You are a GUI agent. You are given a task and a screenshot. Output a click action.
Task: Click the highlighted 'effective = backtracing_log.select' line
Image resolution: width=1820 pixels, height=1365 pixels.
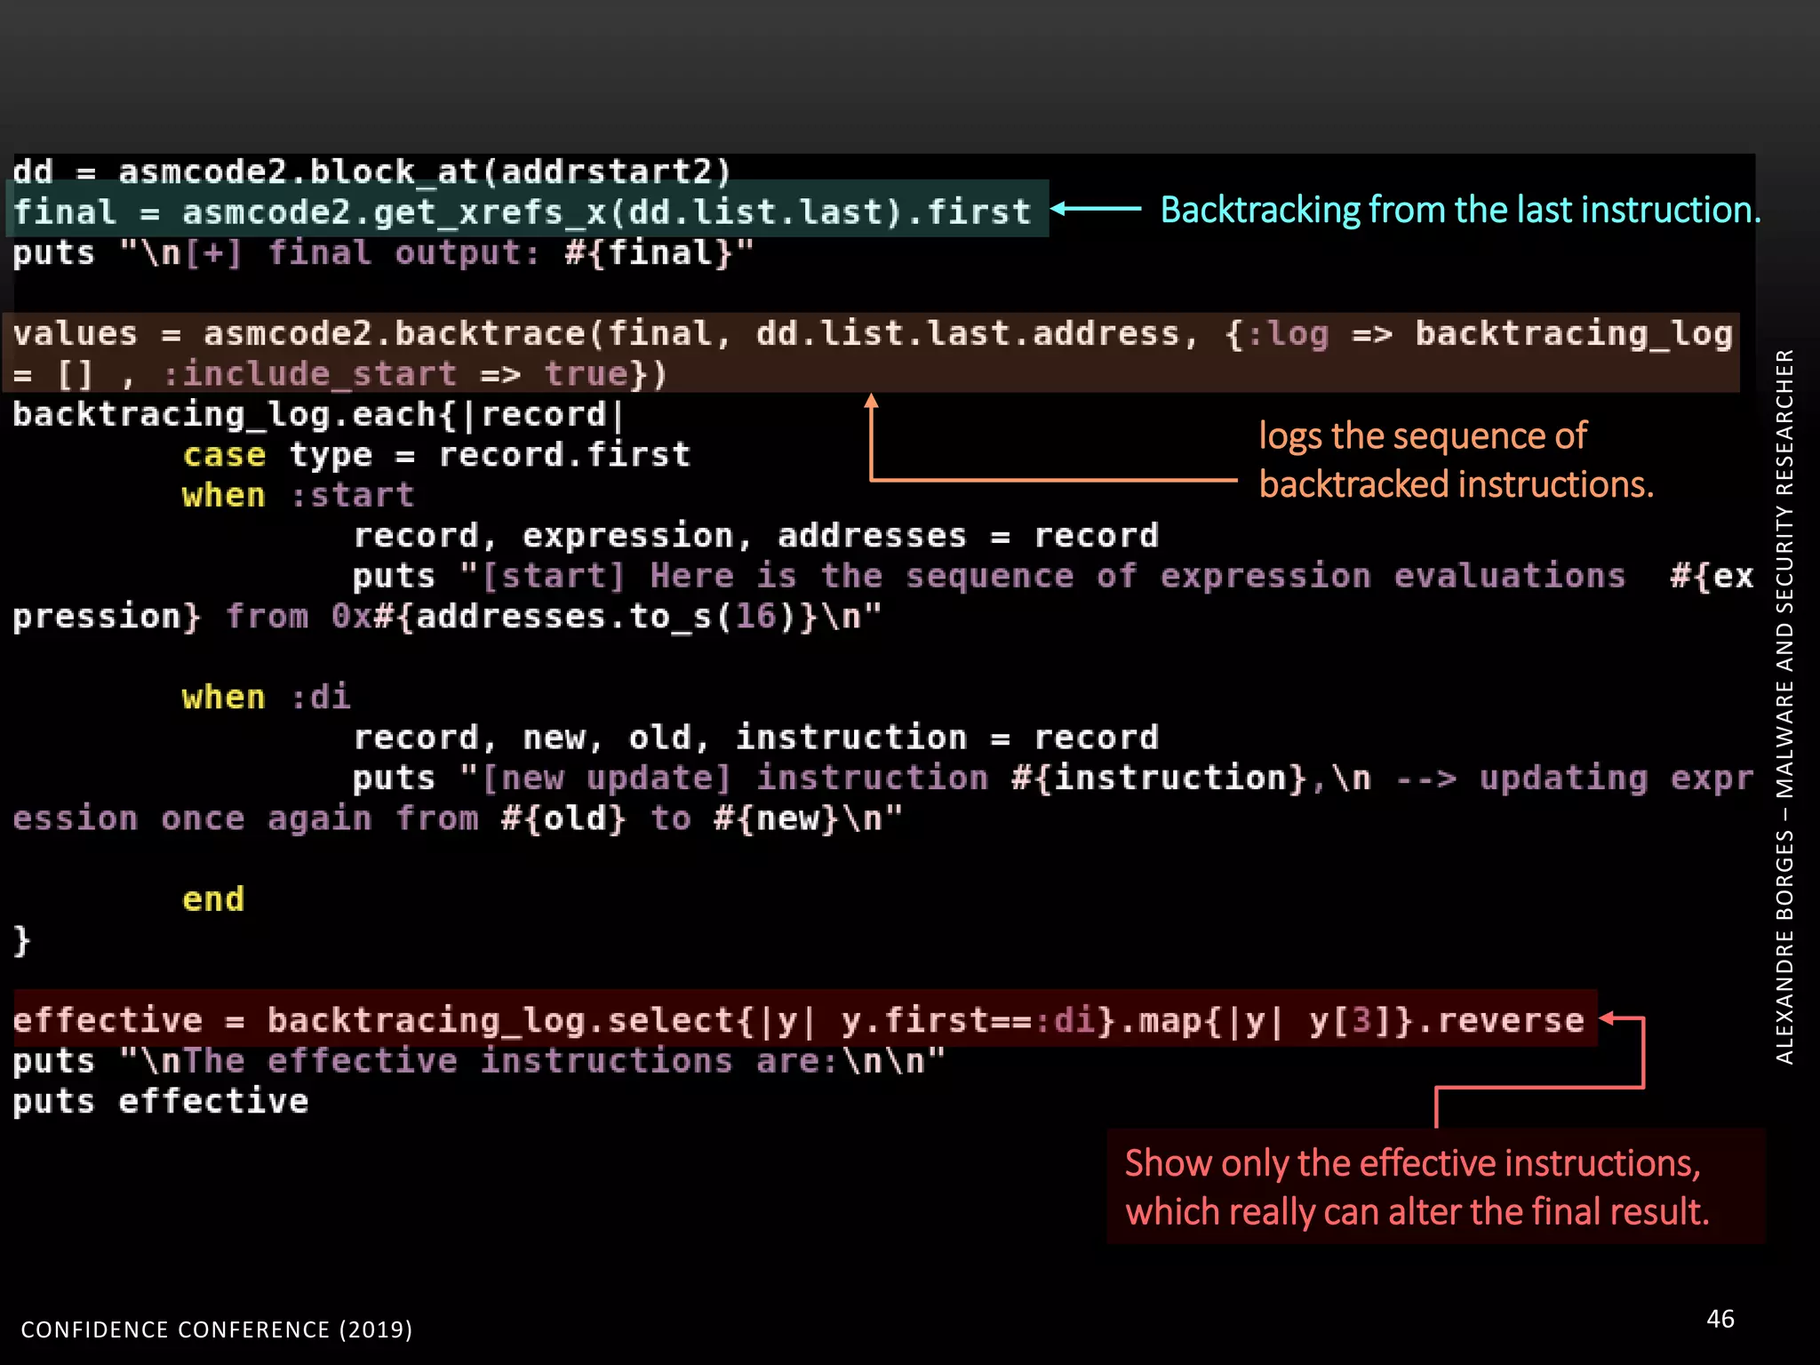click(x=799, y=1020)
